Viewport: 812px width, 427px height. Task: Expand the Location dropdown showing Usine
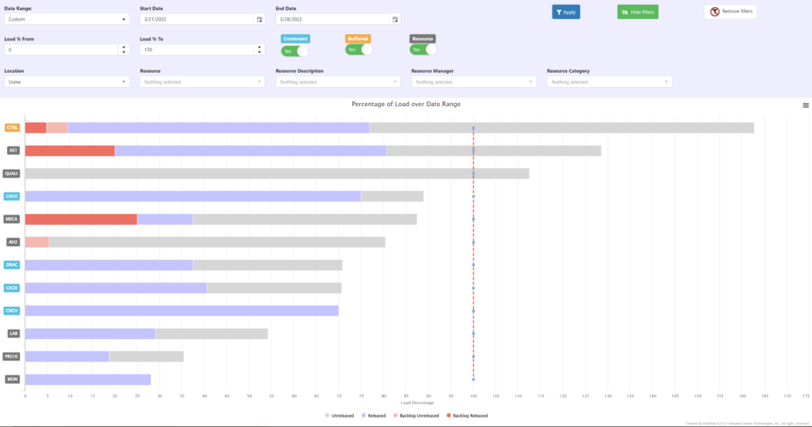(x=67, y=82)
